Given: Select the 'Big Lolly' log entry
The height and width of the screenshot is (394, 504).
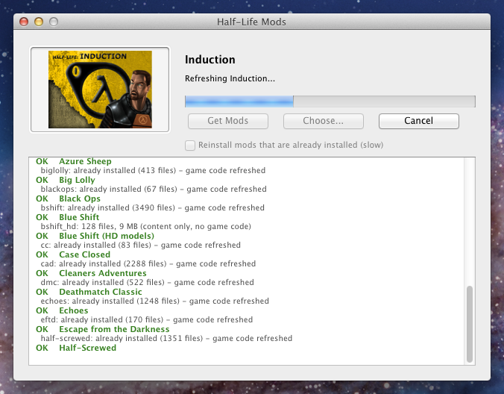Looking at the screenshot, I should tap(66, 180).
